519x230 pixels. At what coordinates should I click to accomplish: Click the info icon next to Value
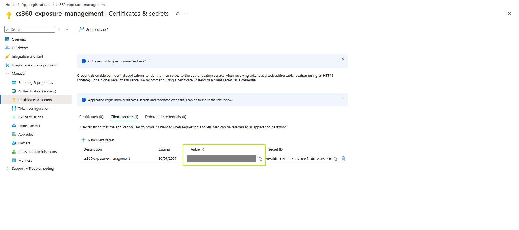tap(202, 149)
